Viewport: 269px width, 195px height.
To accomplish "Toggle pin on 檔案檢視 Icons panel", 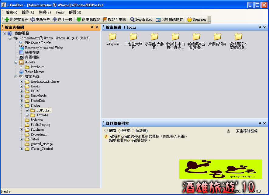I will click(260, 27).
